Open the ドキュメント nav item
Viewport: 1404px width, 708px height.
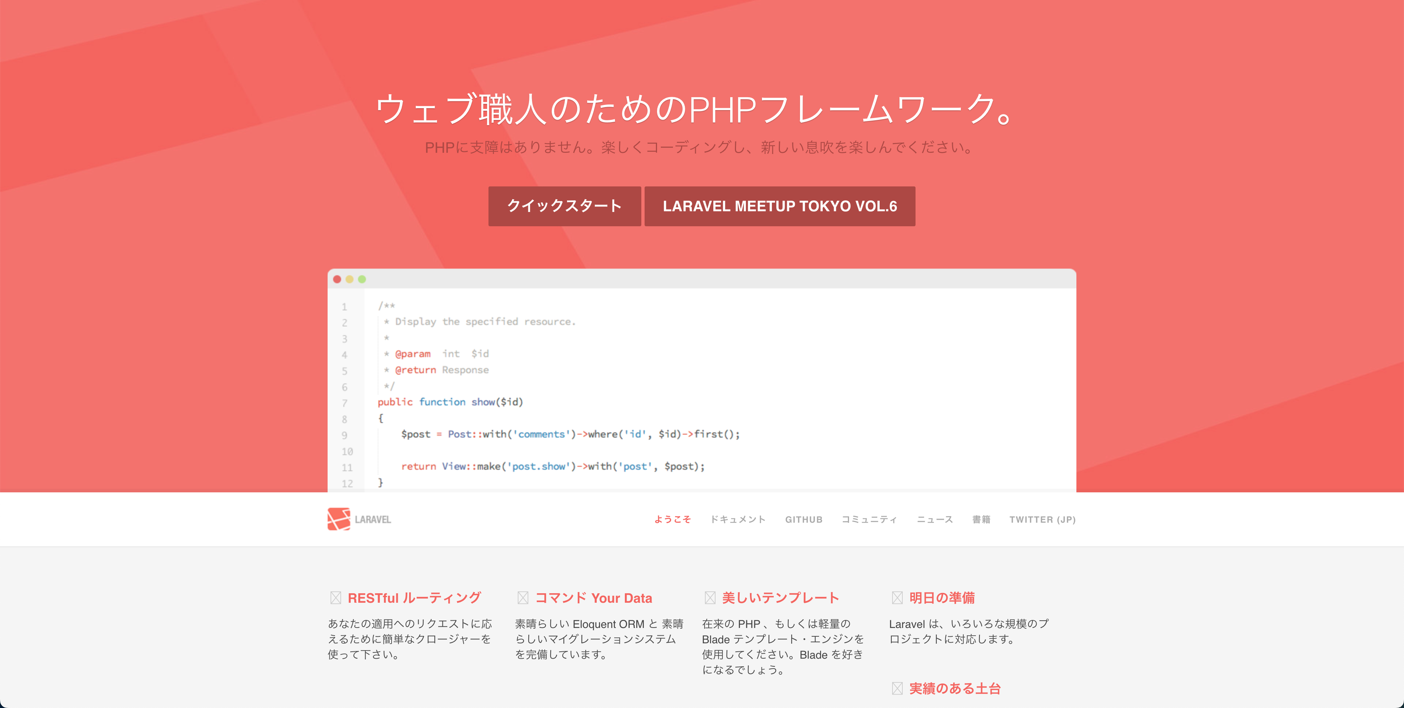click(x=738, y=519)
